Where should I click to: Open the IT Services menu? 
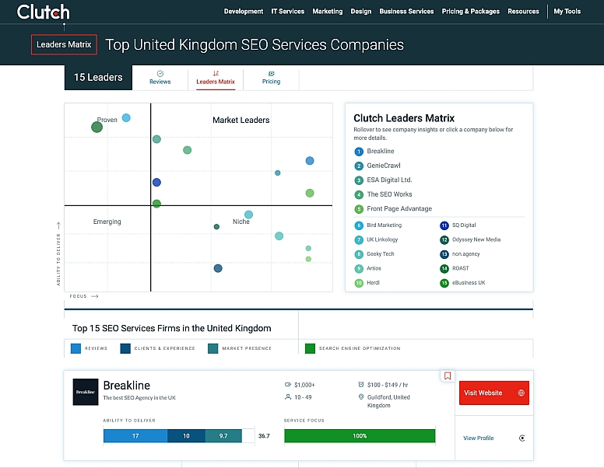click(288, 12)
